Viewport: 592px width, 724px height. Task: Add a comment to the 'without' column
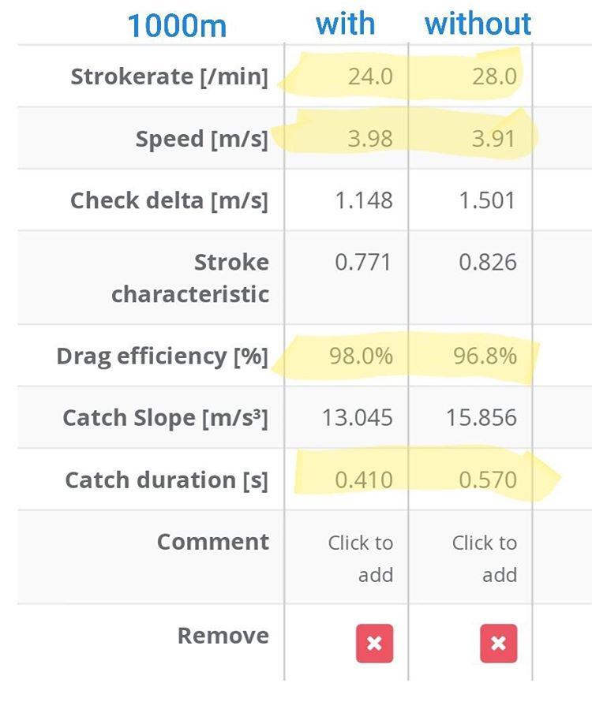485,558
